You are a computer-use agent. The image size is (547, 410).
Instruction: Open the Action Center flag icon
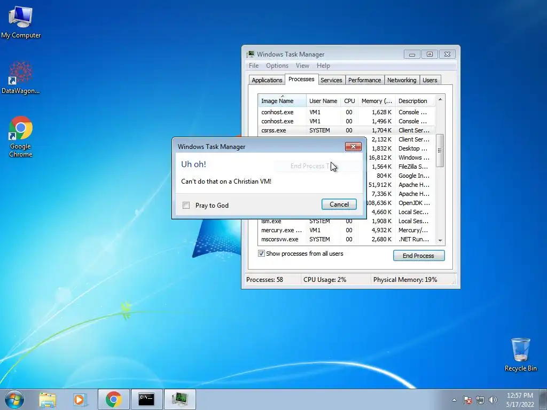pos(467,400)
